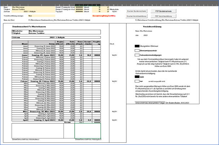Screen dimensions: 219x145
Task: Click the 'Verzichtserklärung' form heading
Action: click(x=152, y=27)
